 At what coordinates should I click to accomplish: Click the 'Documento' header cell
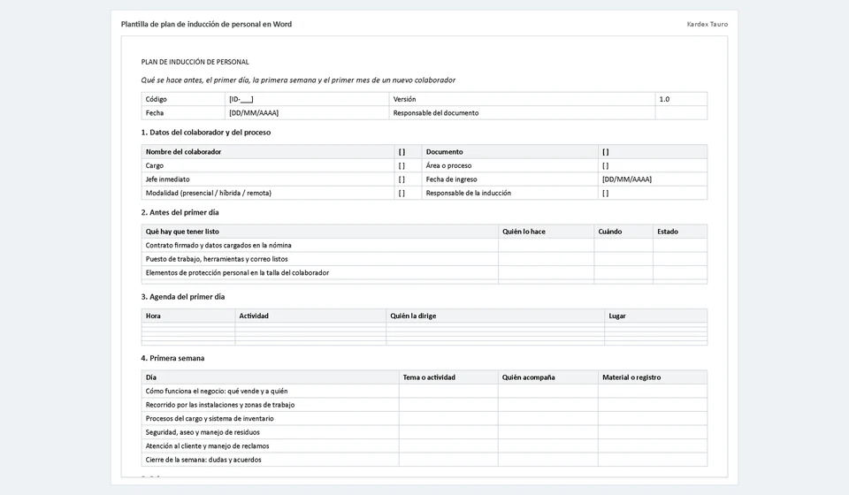pyautogui.click(x=509, y=152)
